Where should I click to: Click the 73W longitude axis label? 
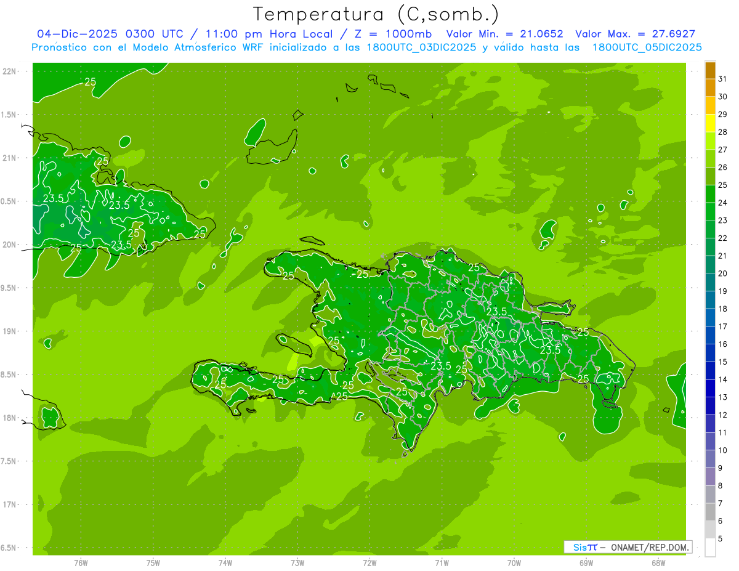point(297,562)
